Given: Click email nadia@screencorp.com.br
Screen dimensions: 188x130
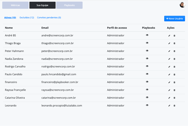Looking at the screenshot, I should pos(57,59).
